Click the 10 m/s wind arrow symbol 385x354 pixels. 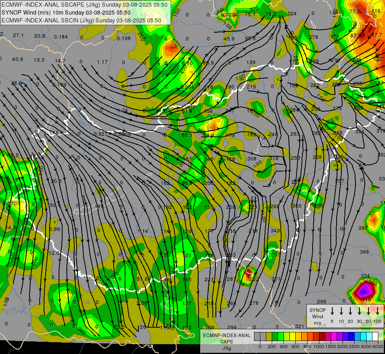(341, 311)
